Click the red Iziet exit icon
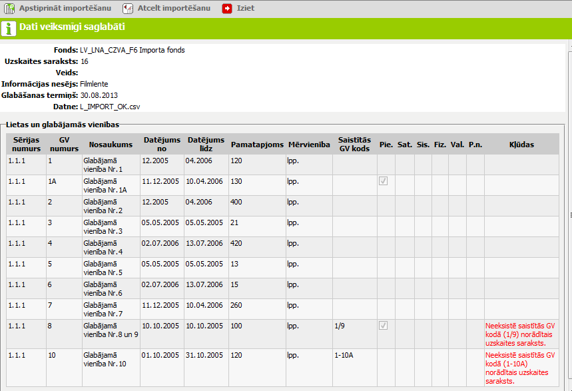Viewport: 572px width, 391px height. pos(227,9)
